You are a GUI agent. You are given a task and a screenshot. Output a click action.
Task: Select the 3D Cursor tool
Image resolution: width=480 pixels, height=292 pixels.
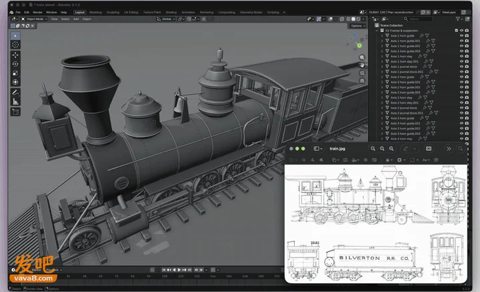15,45
